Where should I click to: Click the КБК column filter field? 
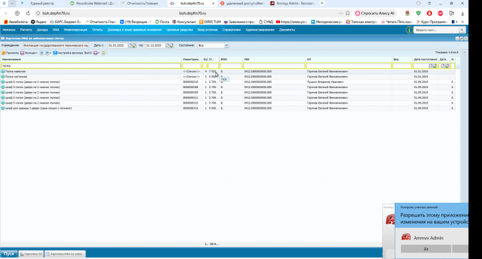tap(274, 65)
